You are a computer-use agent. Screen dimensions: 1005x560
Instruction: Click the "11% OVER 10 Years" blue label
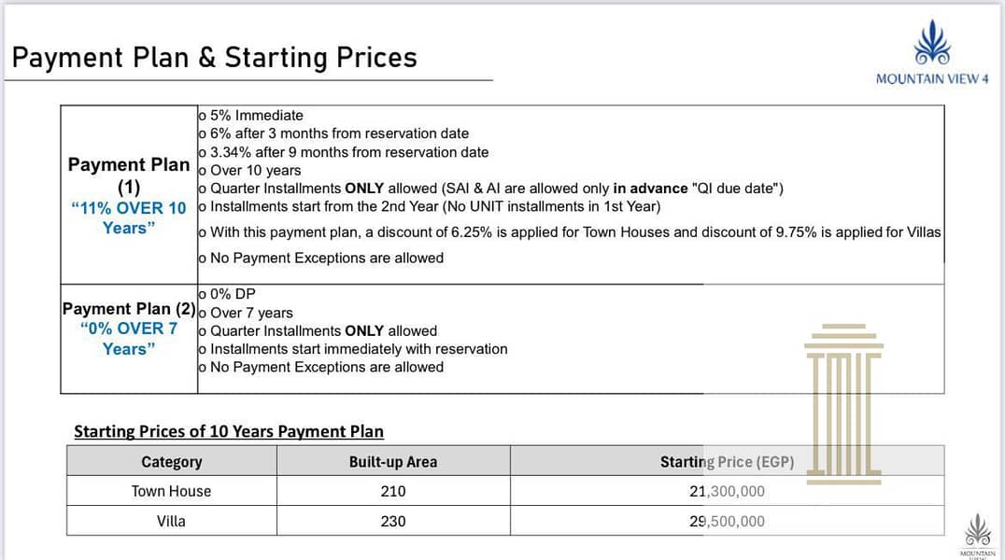click(129, 217)
